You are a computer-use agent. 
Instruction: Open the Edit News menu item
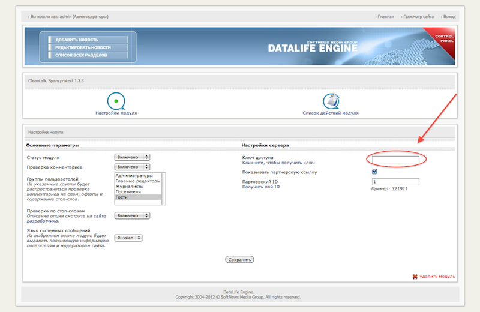coord(83,47)
